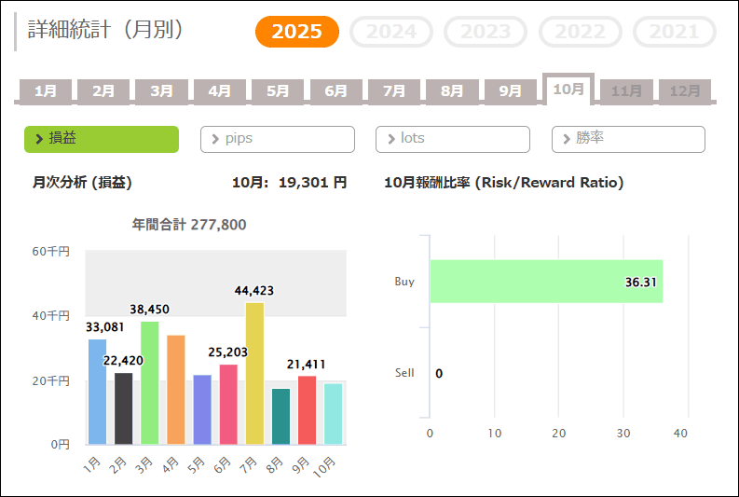This screenshot has width=739, height=497.
Task: Click the green Buy ratio bar
Action: click(545, 282)
